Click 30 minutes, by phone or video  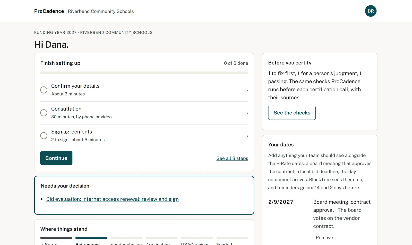tap(81, 117)
